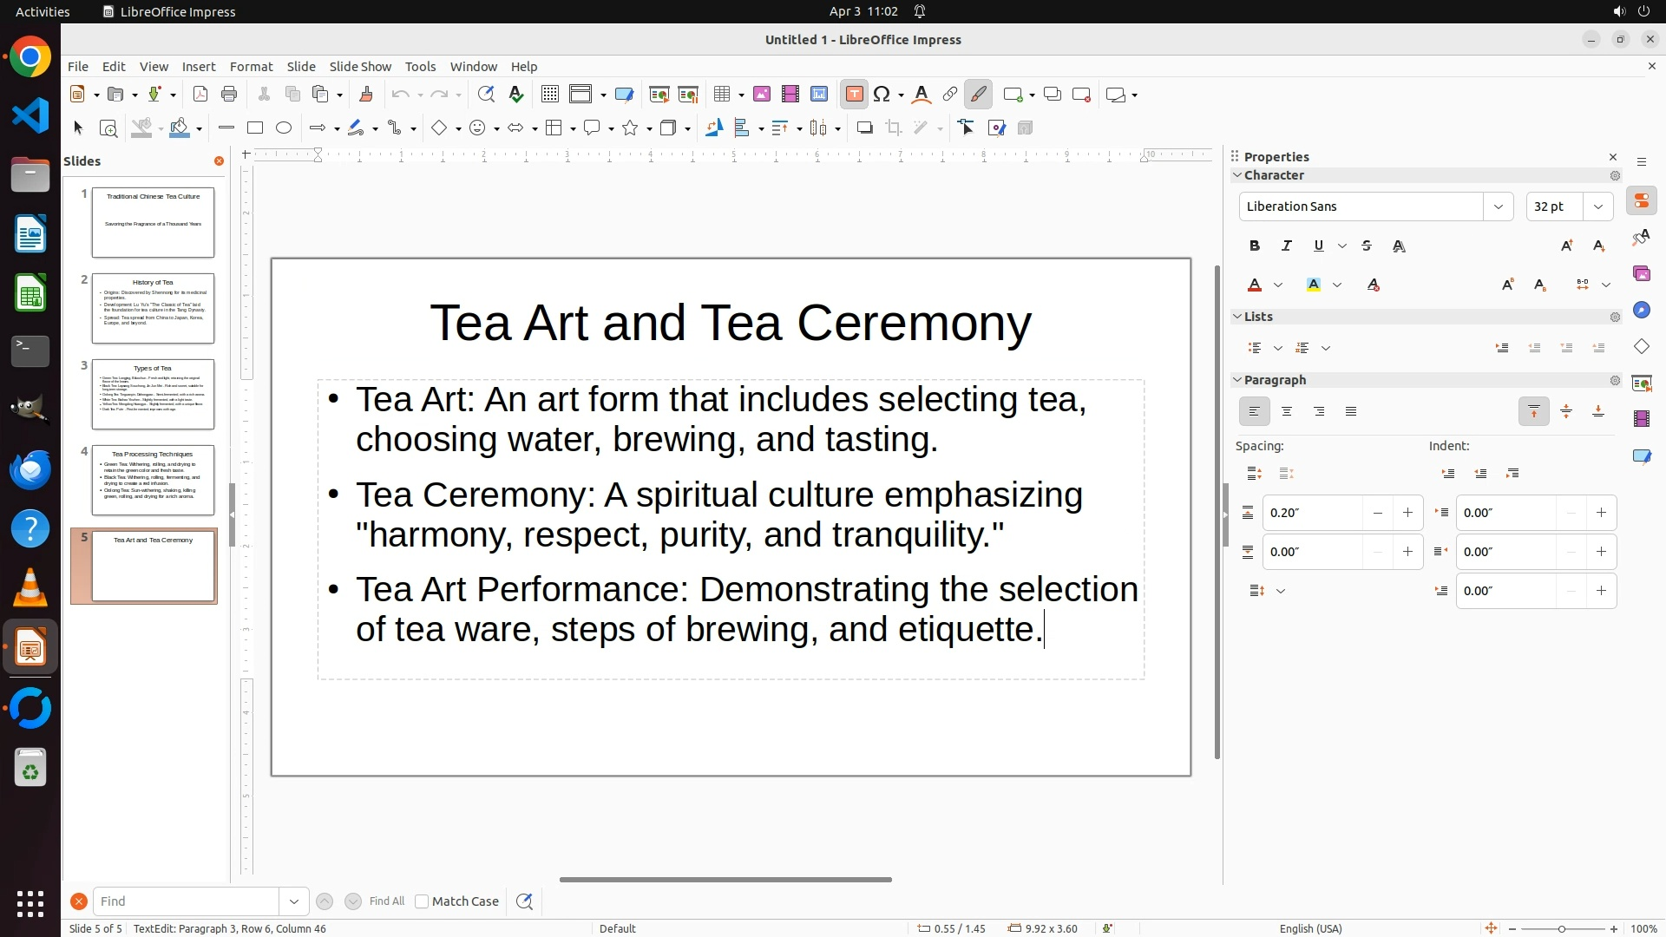1666x937 pixels.
Task: Select slide 3 thumbnail Types of Tea
Action: pyautogui.click(x=153, y=395)
